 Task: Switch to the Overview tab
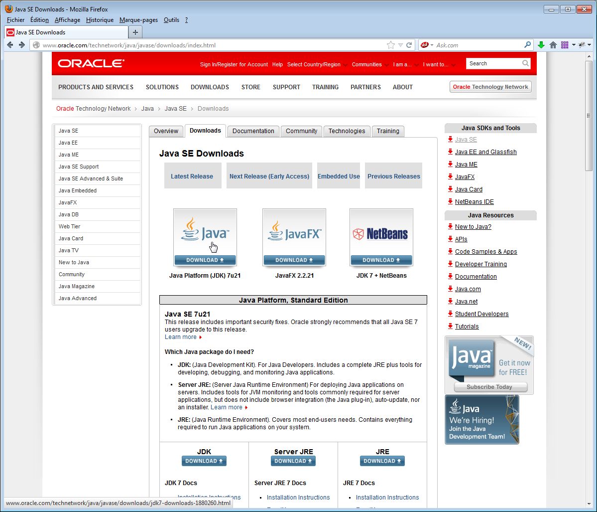coord(166,131)
